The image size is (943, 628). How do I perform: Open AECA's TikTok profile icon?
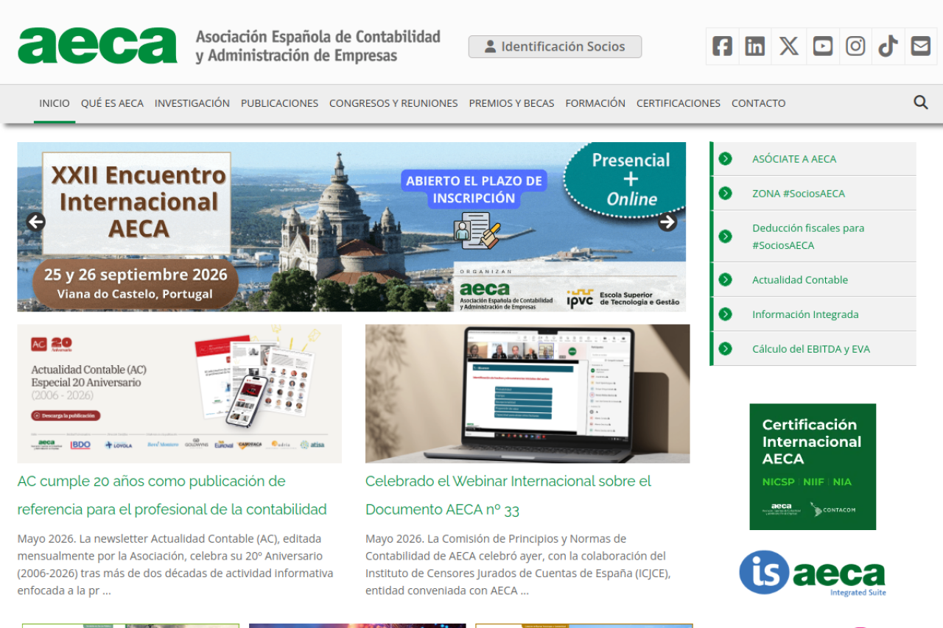click(x=888, y=46)
